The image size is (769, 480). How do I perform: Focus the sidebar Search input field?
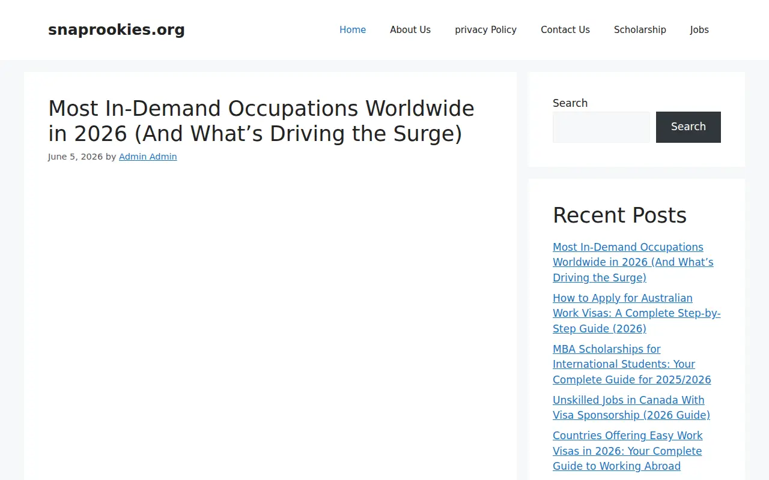pyautogui.click(x=601, y=127)
